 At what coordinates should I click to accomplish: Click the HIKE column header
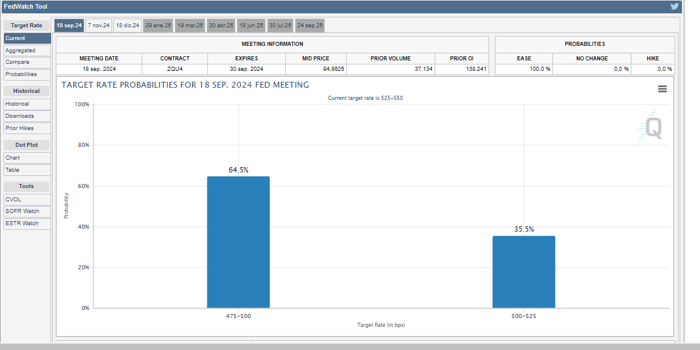(x=653, y=59)
